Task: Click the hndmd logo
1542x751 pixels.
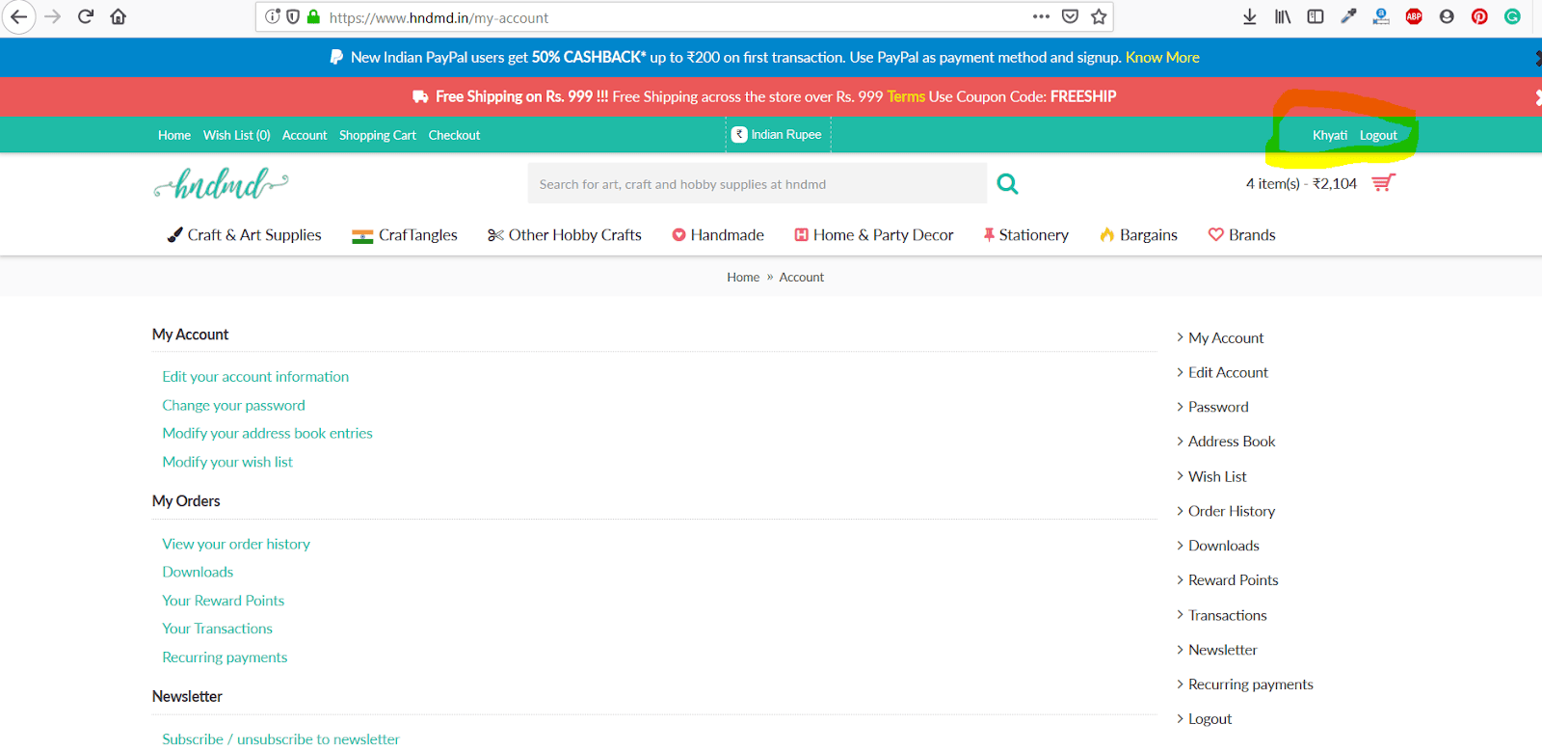Action: 221,183
